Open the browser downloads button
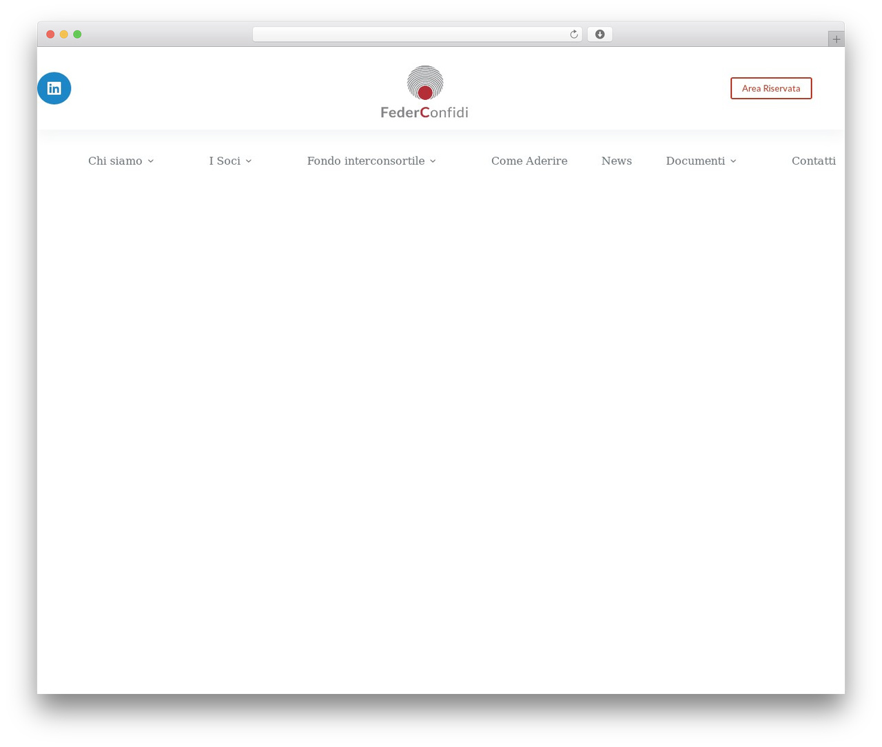Viewport: 882px width, 747px height. (x=599, y=34)
